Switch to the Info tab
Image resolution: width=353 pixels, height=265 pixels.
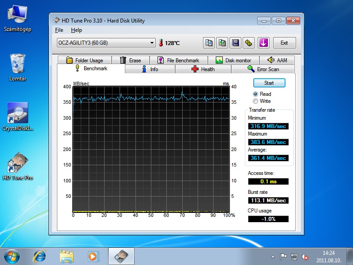point(150,69)
